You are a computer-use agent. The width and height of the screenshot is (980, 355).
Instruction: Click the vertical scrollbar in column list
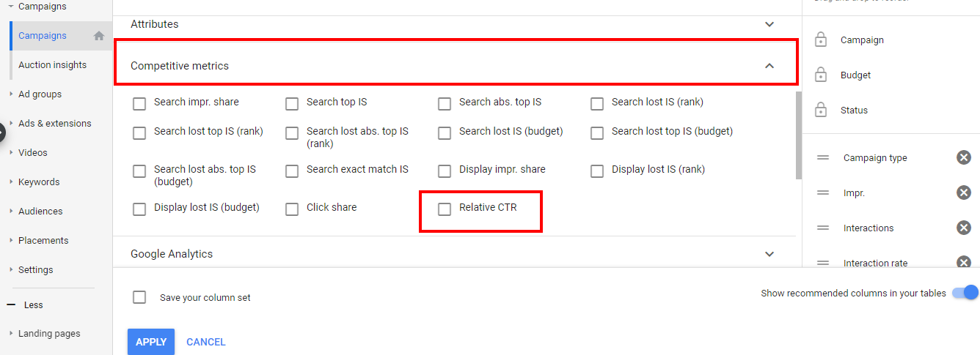click(x=799, y=135)
